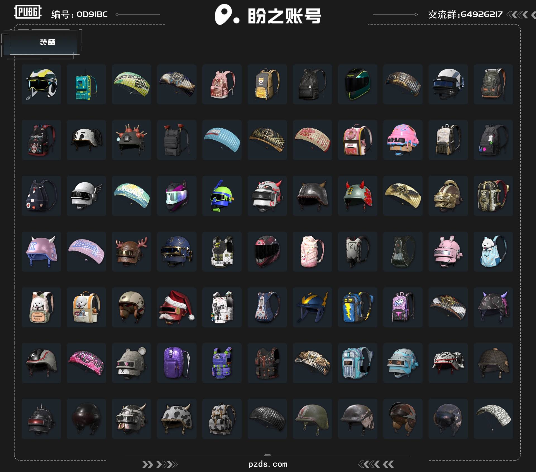
Task: Open the pzds.com website link
Action: (267, 464)
